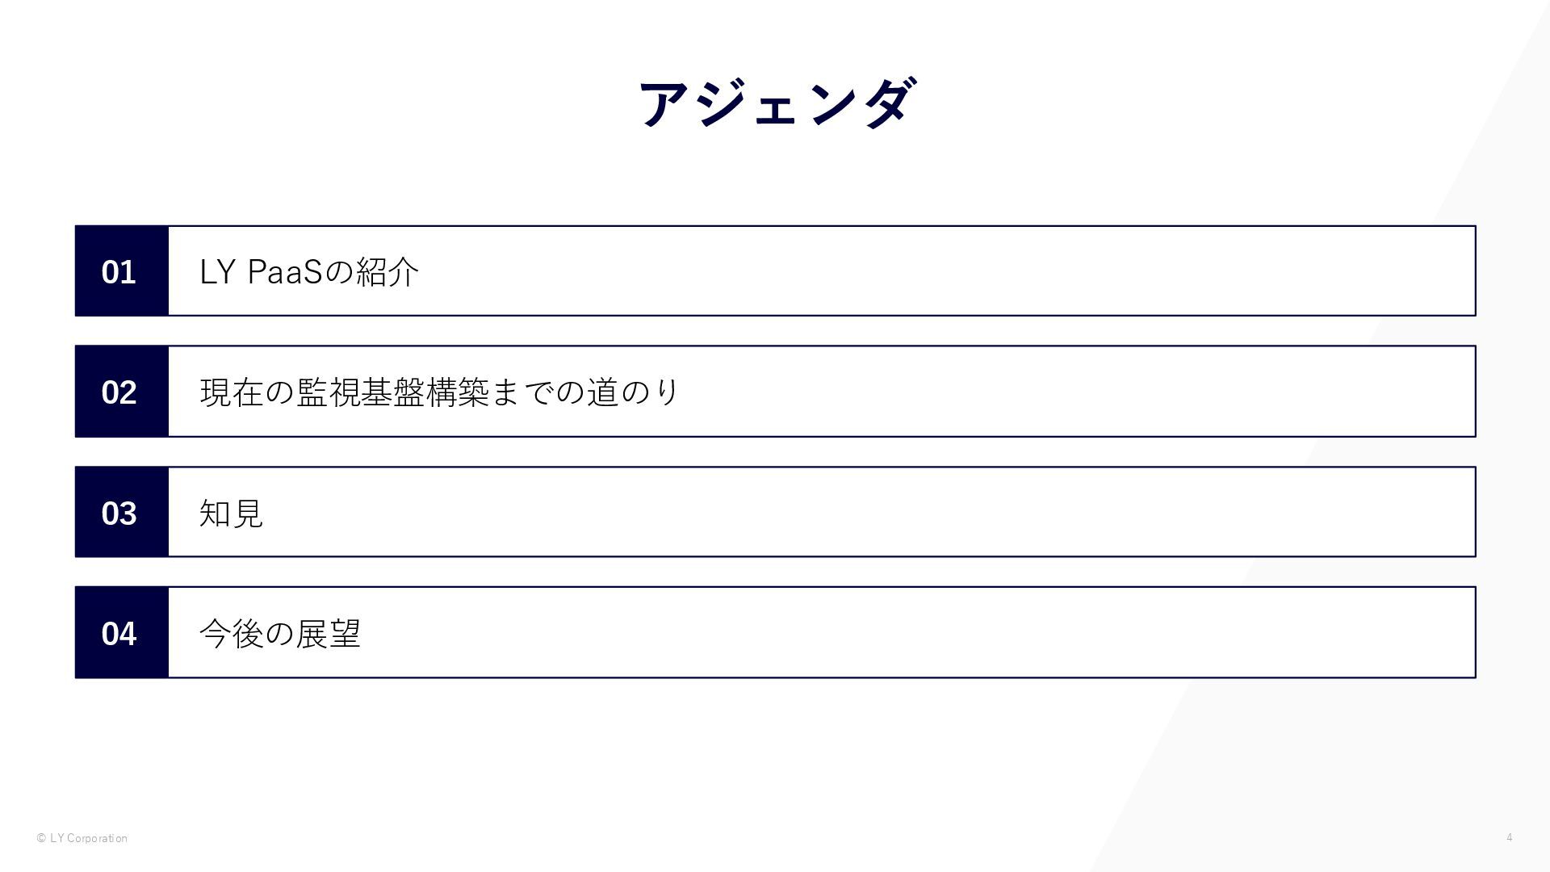Click the アジェンダ slide title
This screenshot has width=1550, height=872.
click(777, 104)
